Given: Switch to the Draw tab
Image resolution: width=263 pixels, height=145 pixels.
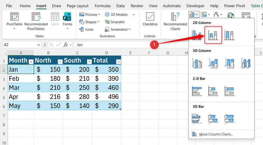Looking at the screenshot, I should [x=56, y=6].
